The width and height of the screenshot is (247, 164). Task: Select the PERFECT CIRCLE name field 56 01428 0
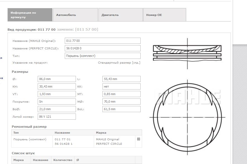pyautogui.click(x=103, y=48)
